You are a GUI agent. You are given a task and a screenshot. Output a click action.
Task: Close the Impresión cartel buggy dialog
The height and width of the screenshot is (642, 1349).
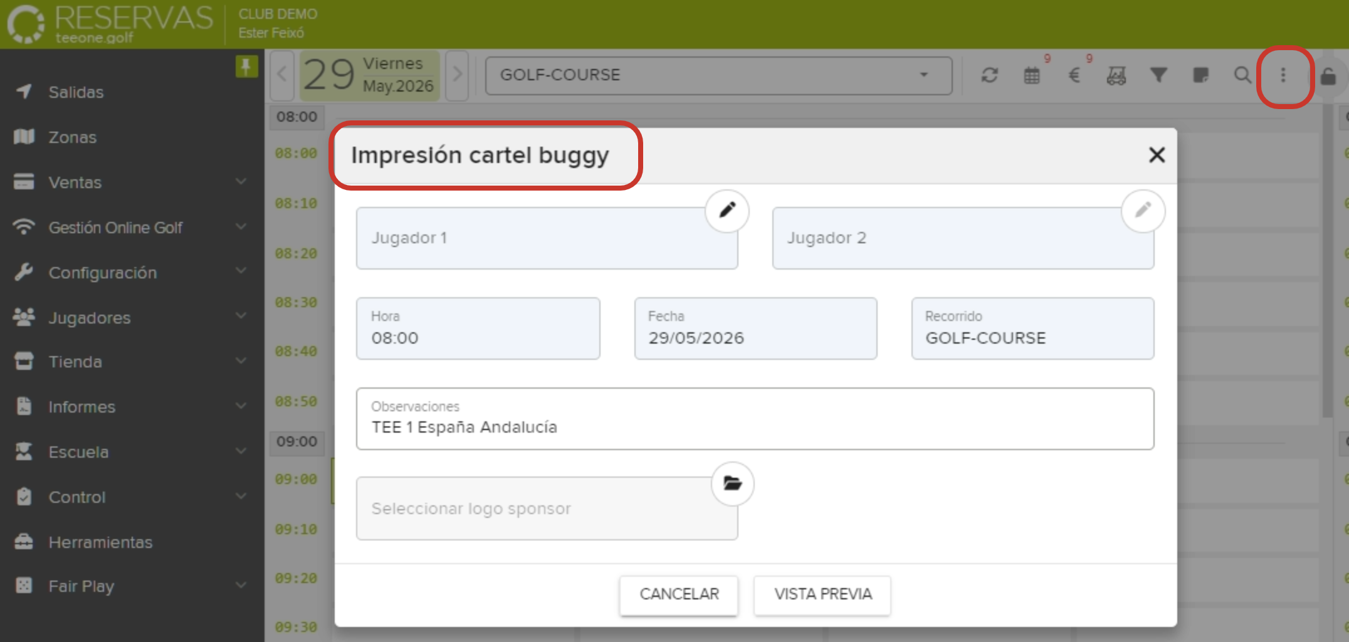1157,155
